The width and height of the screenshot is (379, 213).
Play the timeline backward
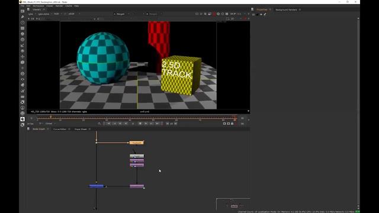[126, 124]
